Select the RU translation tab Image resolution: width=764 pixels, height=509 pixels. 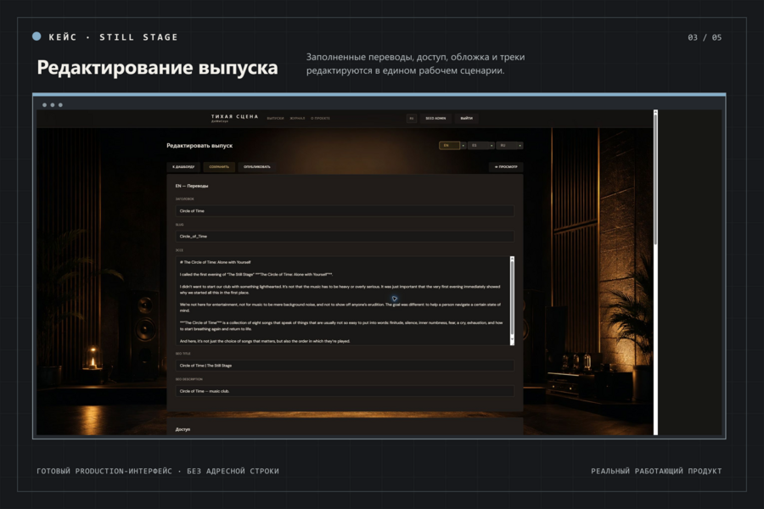coord(506,146)
